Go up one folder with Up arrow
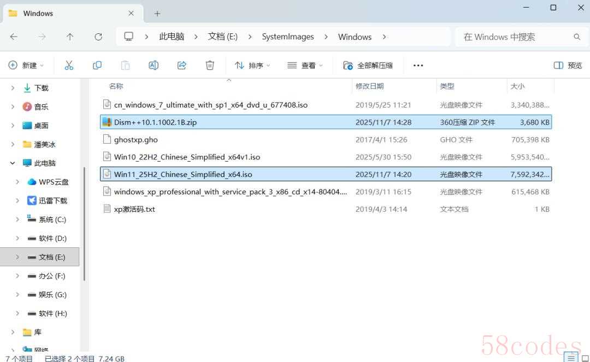Viewport: 590px width, 362px height. [x=70, y=37]
